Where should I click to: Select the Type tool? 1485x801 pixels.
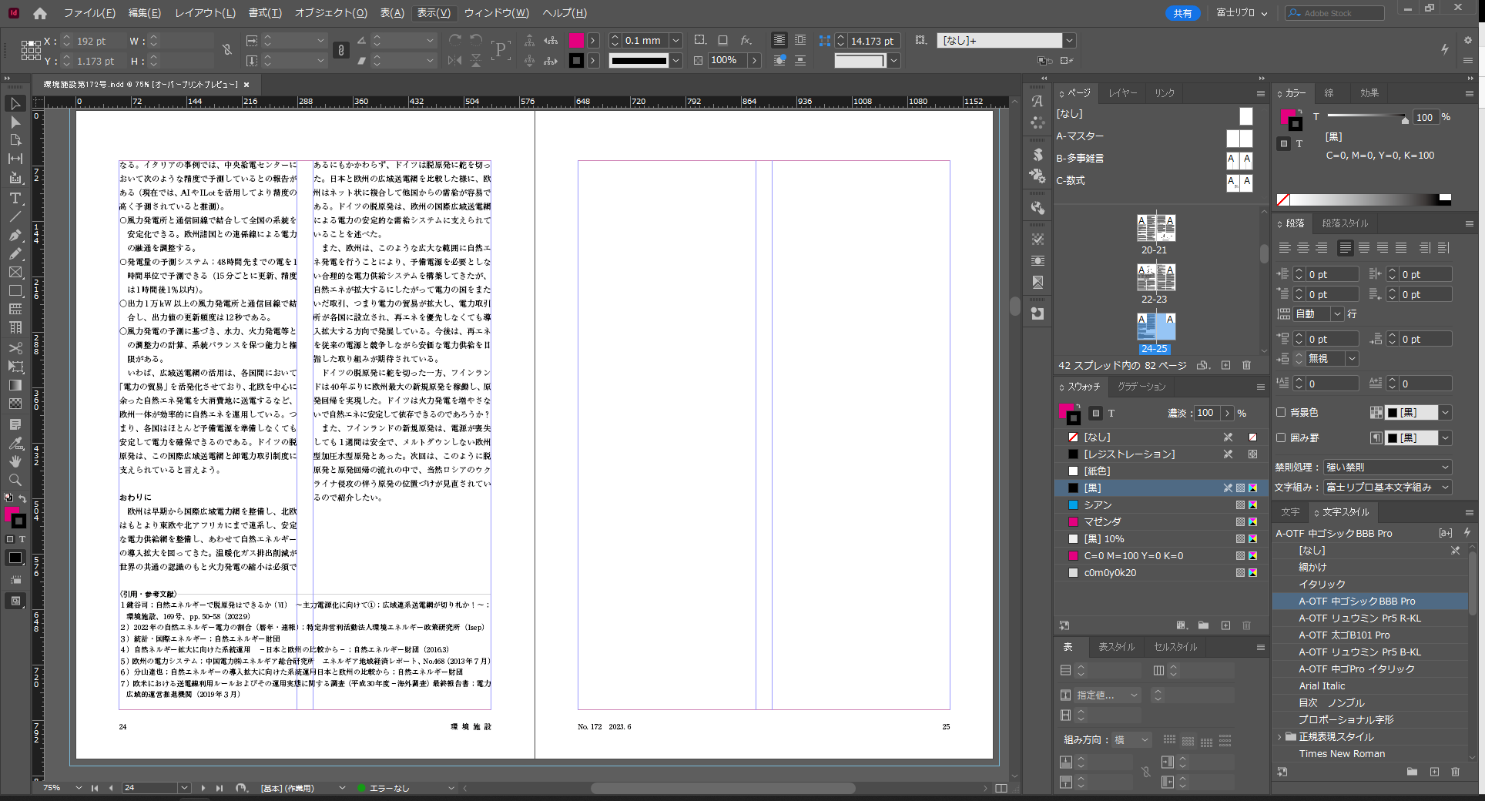[15, 198]
